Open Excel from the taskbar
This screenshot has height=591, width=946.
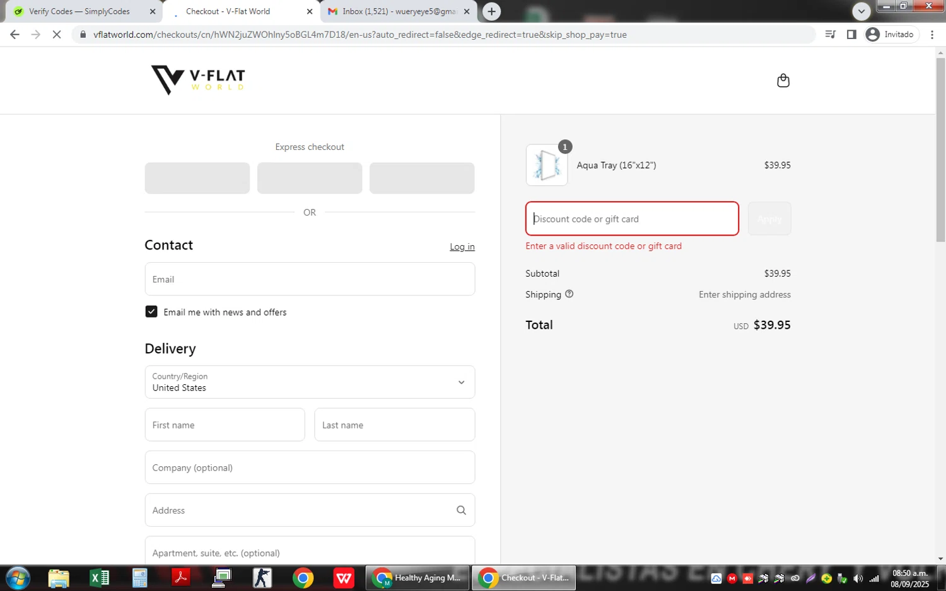pos(100,578)
